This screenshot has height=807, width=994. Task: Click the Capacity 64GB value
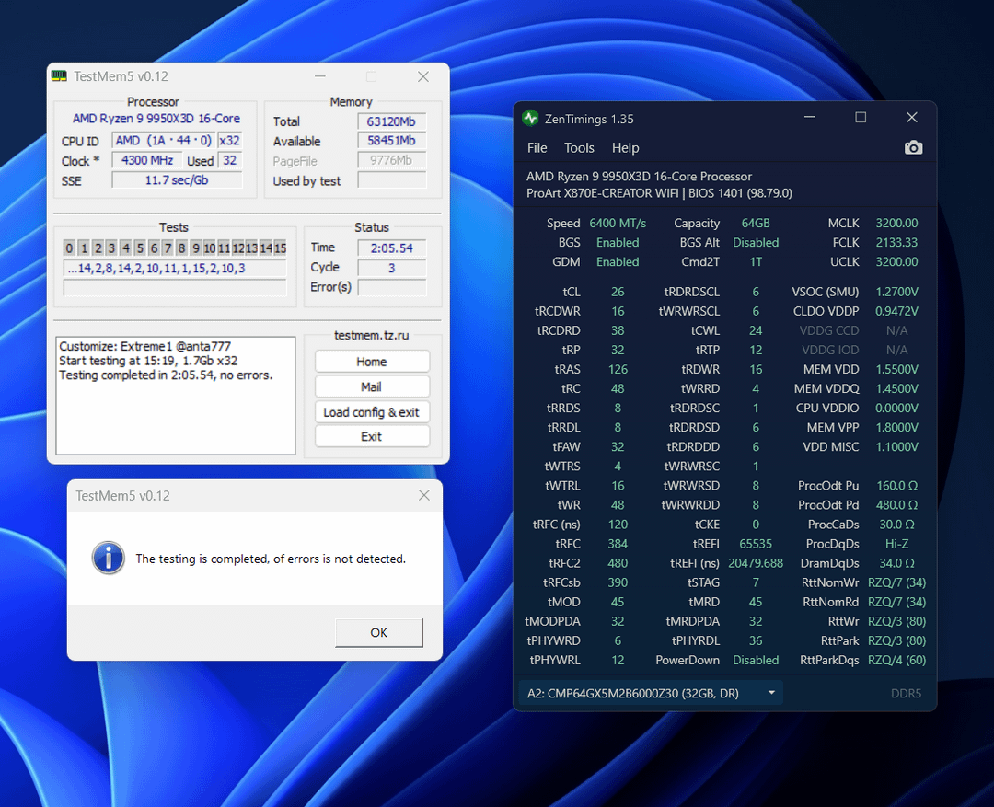(756, 224)
